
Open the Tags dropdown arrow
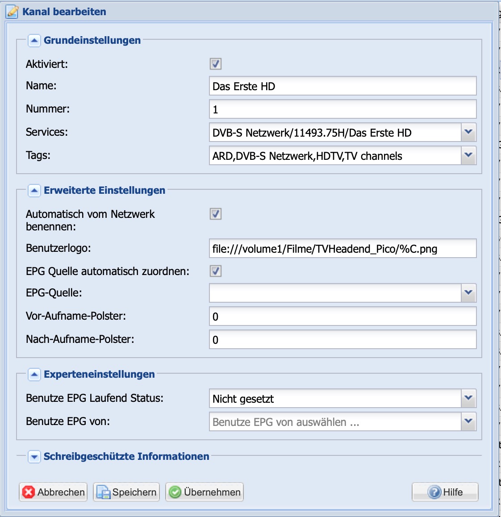pyautogui.click(x=468, y=155)
